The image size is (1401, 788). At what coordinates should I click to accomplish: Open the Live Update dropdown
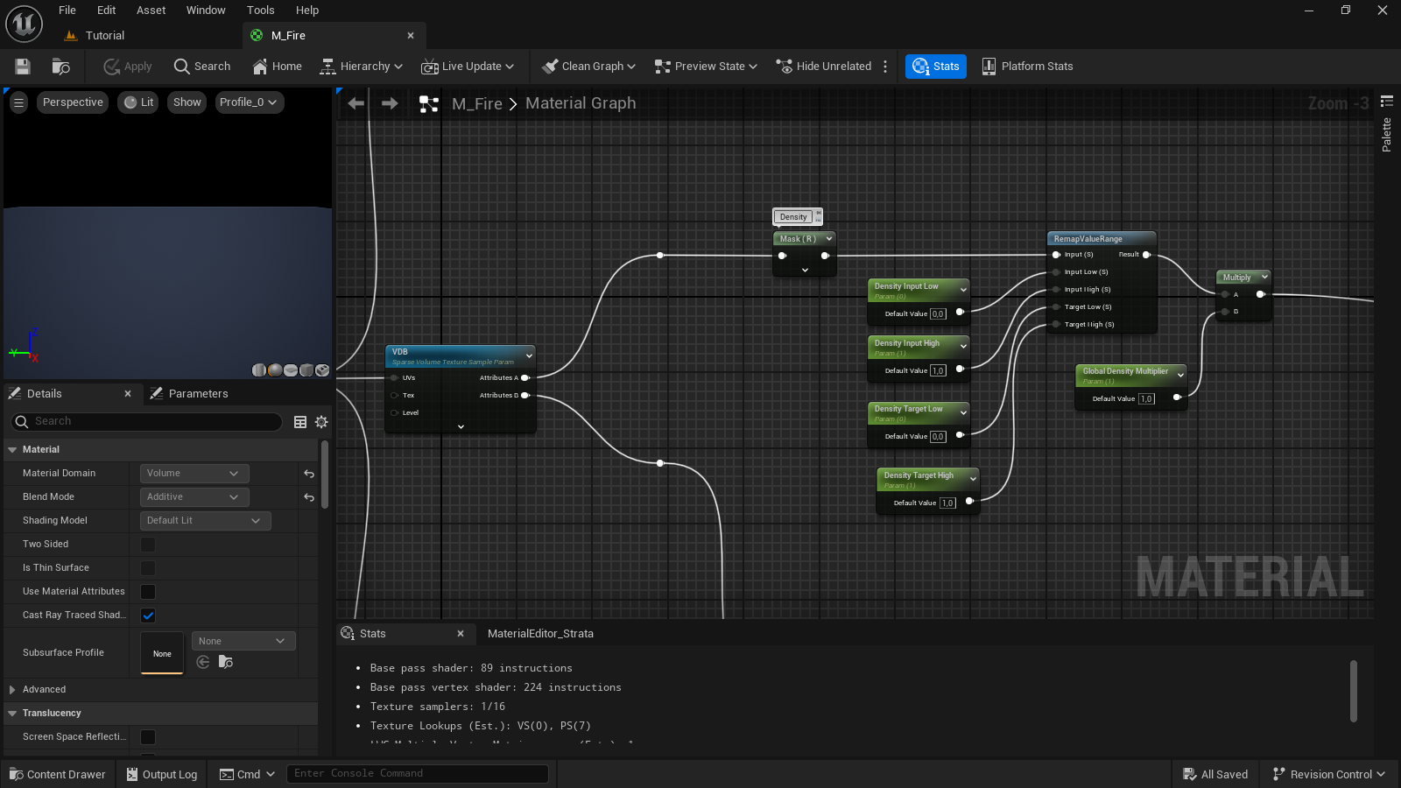[x=468, y=67]
